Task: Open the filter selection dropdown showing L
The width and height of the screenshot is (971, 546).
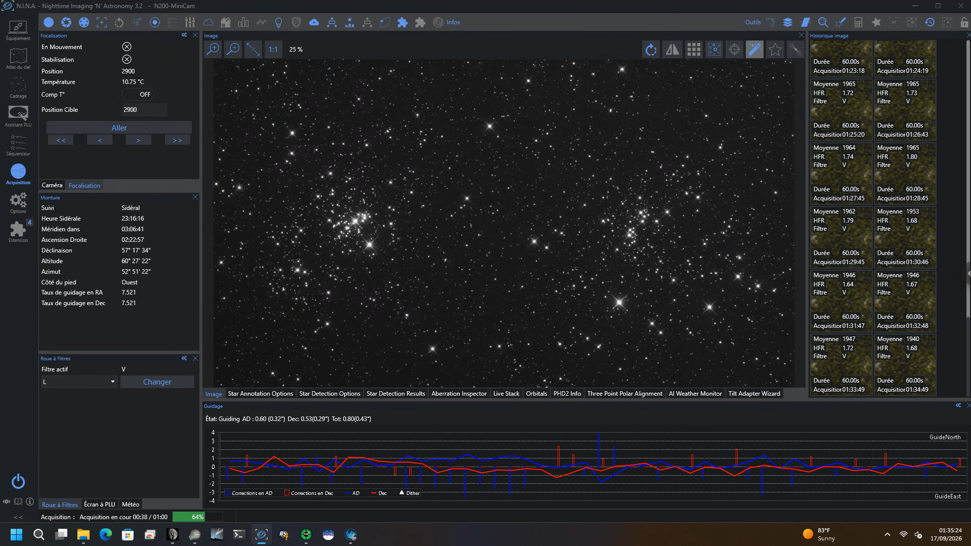Action: (x=79, y=382)
